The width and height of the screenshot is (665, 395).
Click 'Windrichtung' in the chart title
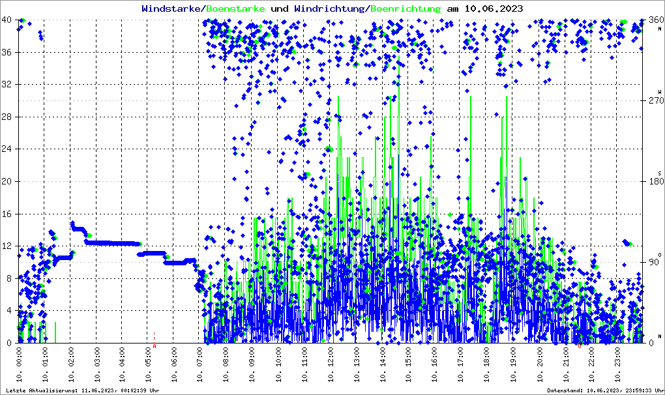pos(329,9)
